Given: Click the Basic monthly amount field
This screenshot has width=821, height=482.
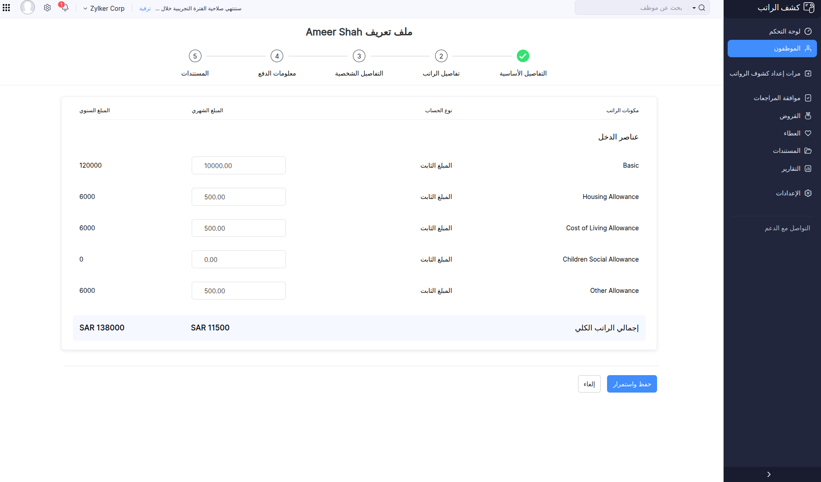Looking at the screenshot, I should 238,165.
